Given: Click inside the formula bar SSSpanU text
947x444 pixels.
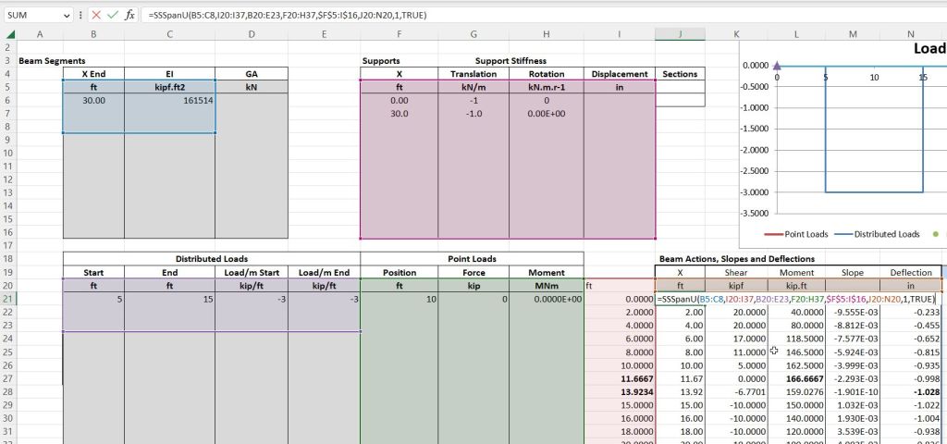Looking at the screenshot, I should (x=277, y=16).
